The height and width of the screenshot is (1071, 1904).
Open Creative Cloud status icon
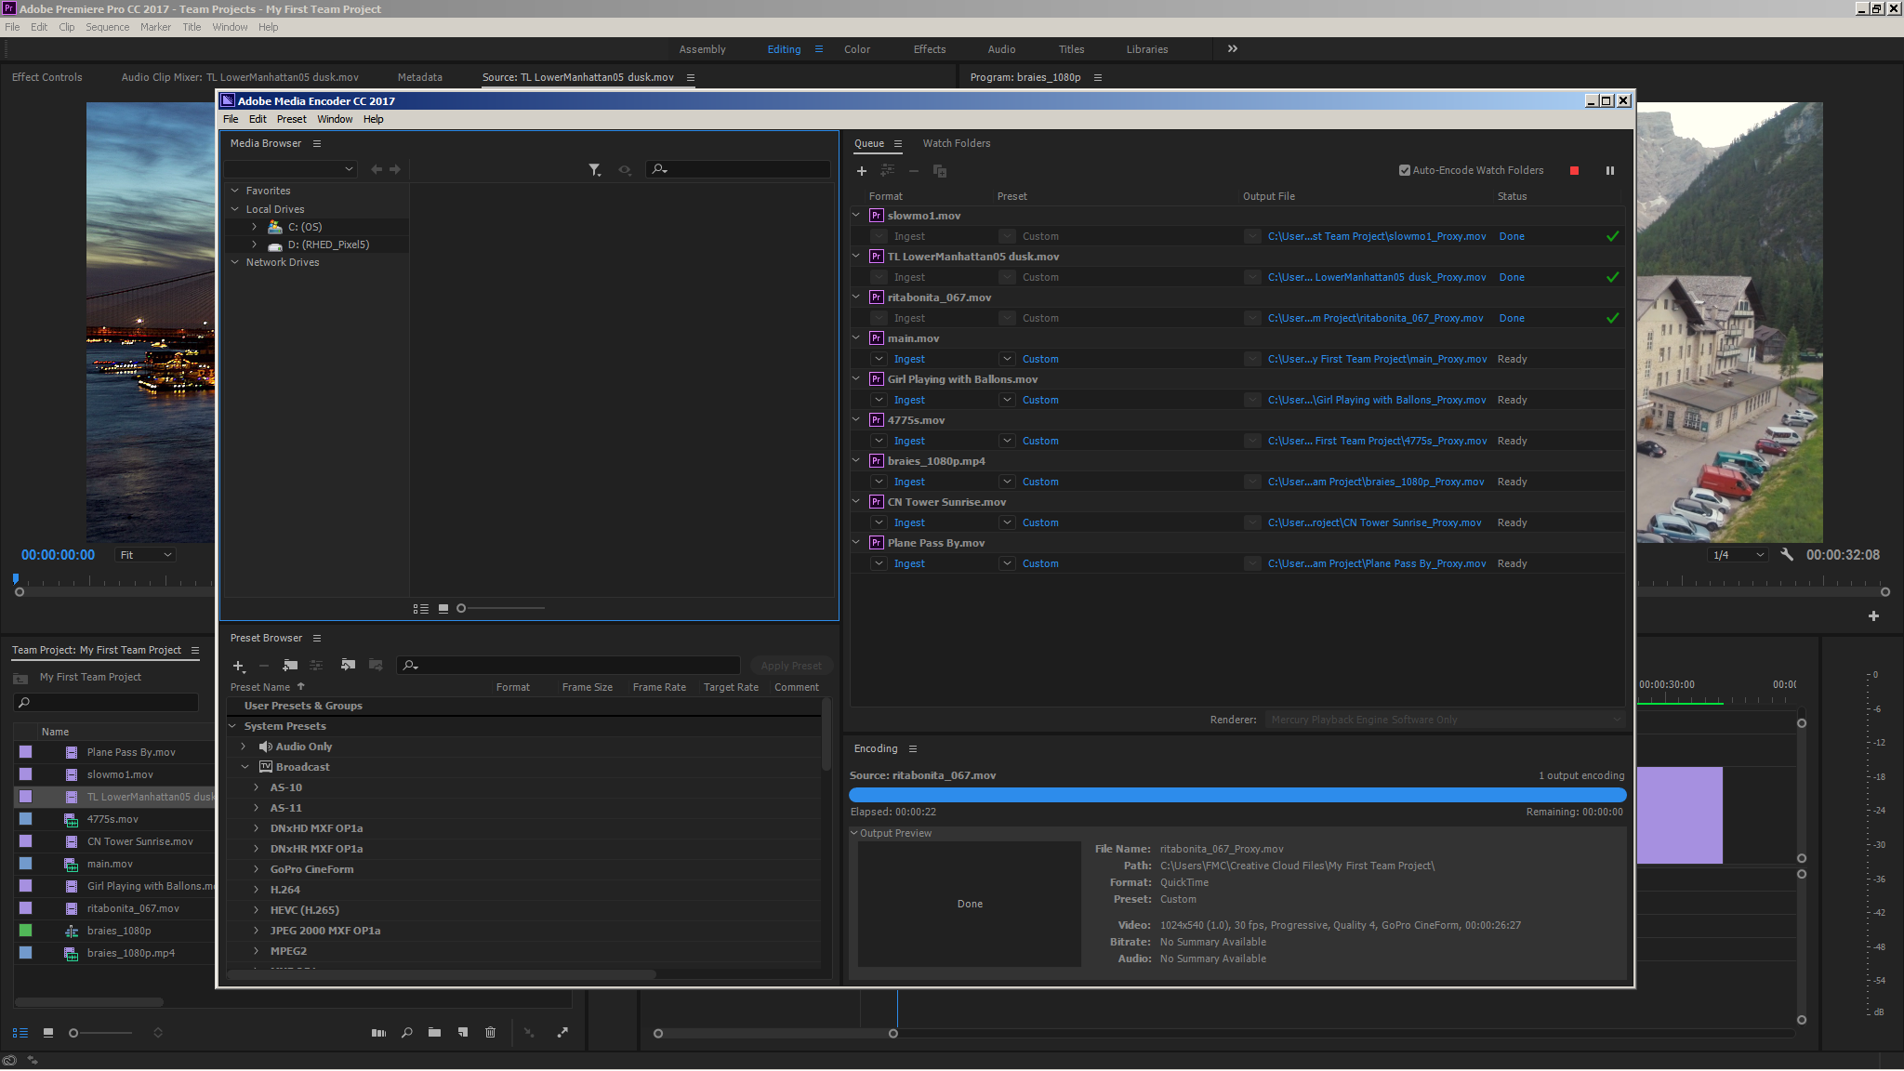(9, 1061)
